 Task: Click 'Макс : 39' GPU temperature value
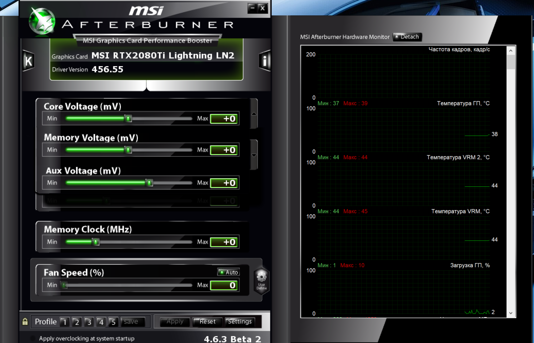pyautogui.click(x=356, y=103)
